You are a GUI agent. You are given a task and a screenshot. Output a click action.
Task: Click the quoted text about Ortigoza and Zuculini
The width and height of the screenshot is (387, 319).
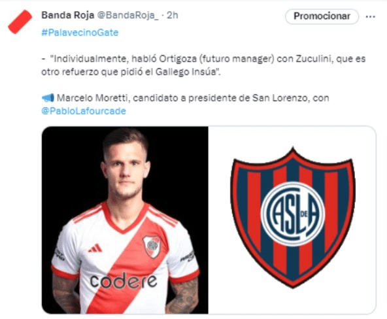pos(203,65)
